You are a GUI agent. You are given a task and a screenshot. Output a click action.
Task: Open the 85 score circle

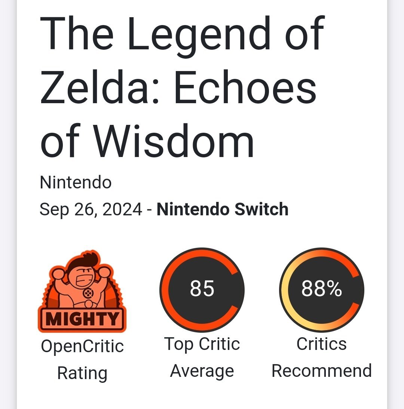pos(202,290)
